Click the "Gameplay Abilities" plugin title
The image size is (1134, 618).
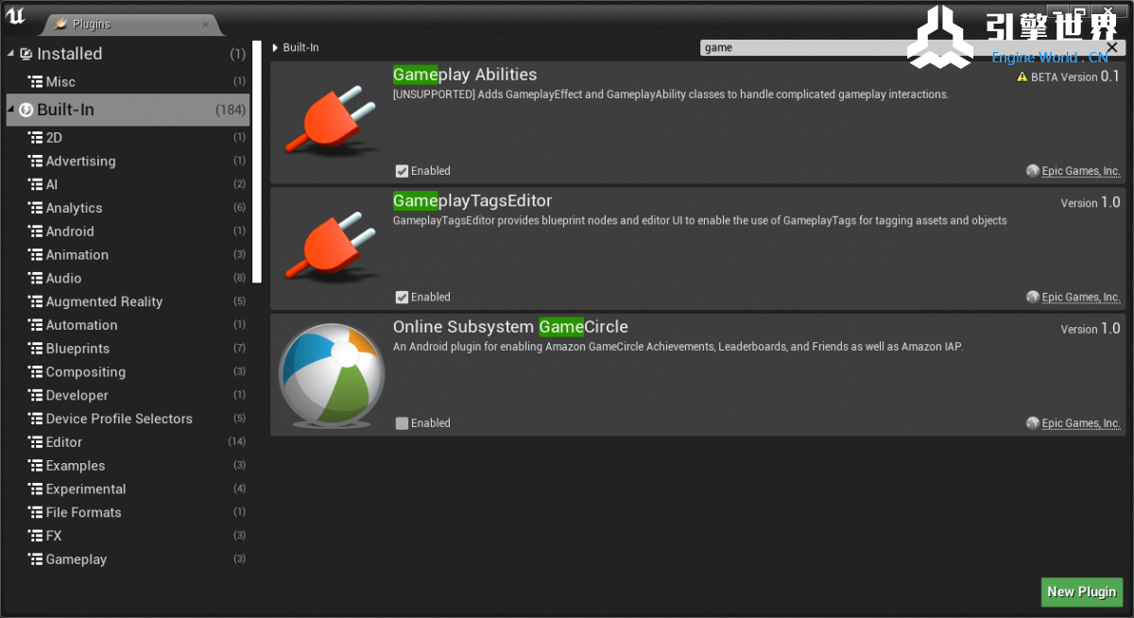(x=465, y=75)
